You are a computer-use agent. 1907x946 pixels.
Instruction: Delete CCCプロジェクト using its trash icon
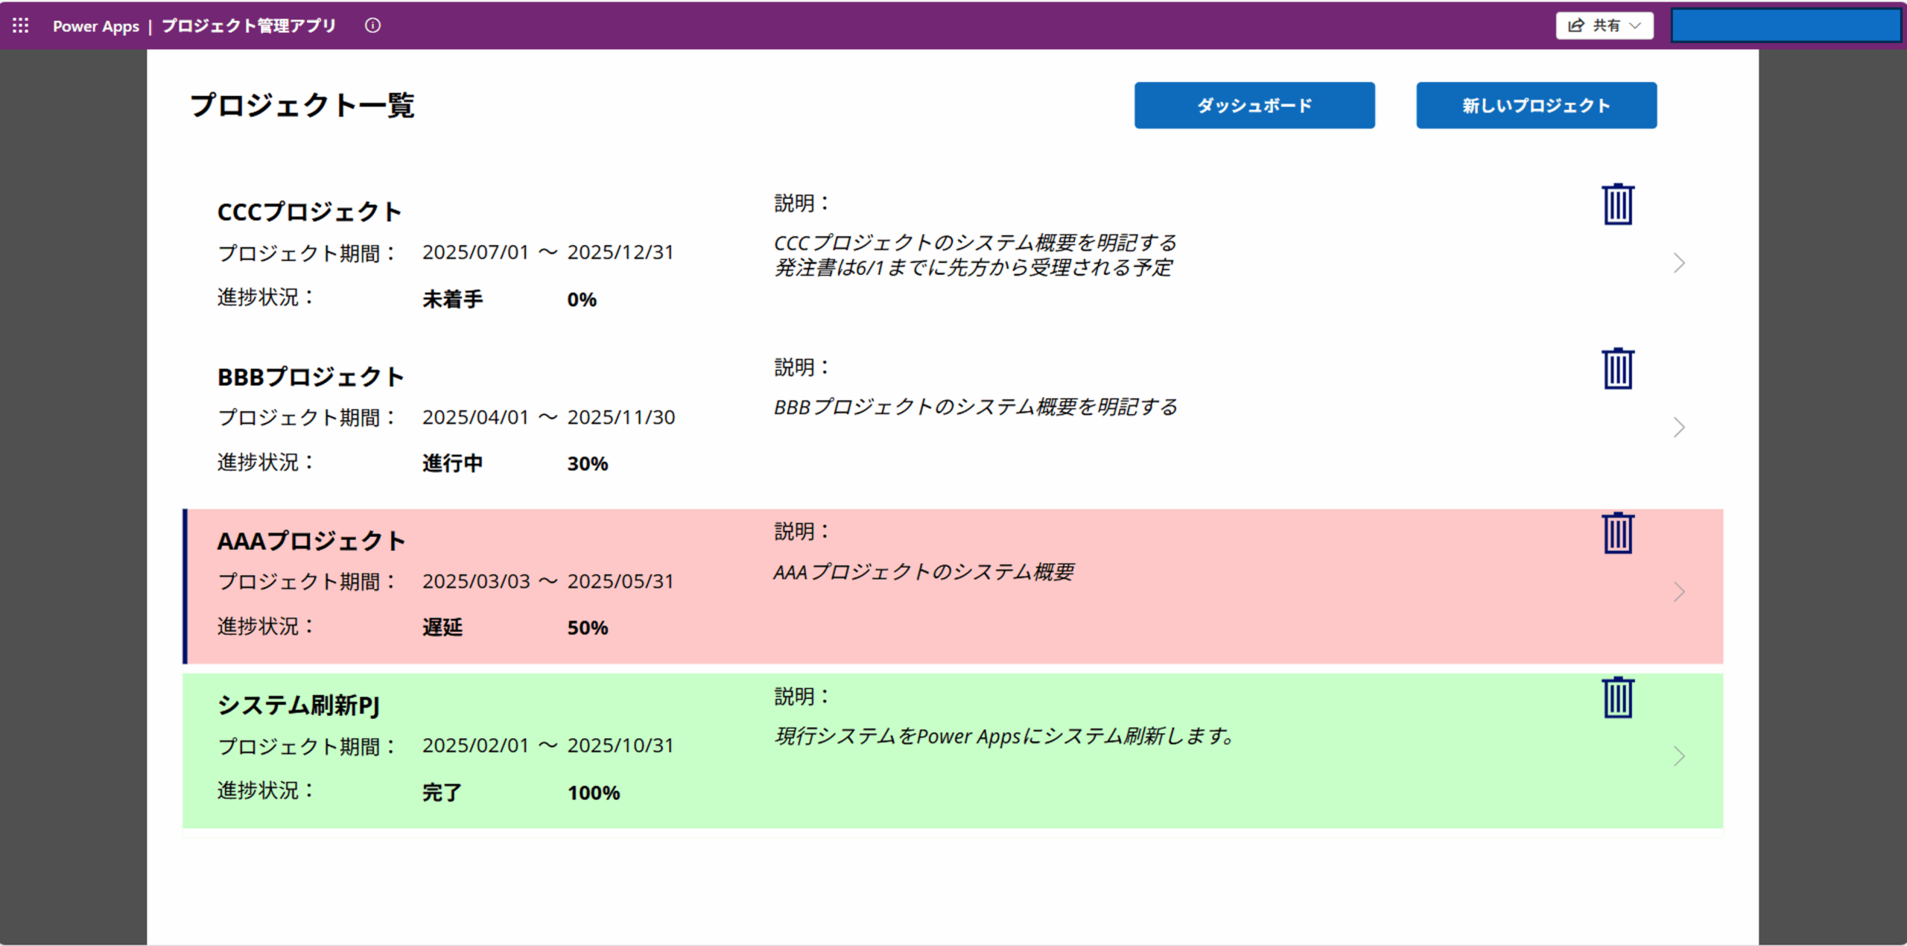tap(1616, 203)
